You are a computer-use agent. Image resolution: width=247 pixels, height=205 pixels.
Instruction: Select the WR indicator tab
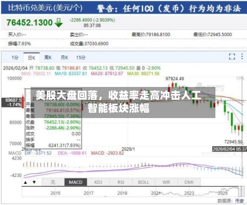166,182
